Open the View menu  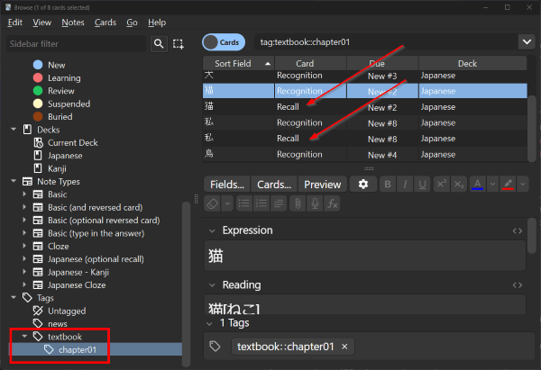(42, 23)
